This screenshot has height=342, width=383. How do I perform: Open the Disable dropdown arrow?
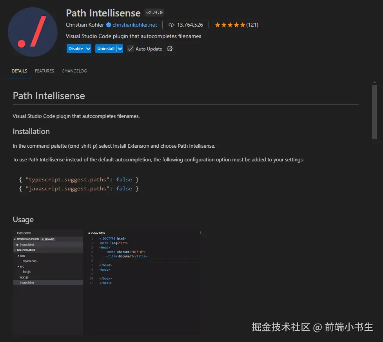coord(88,49)
